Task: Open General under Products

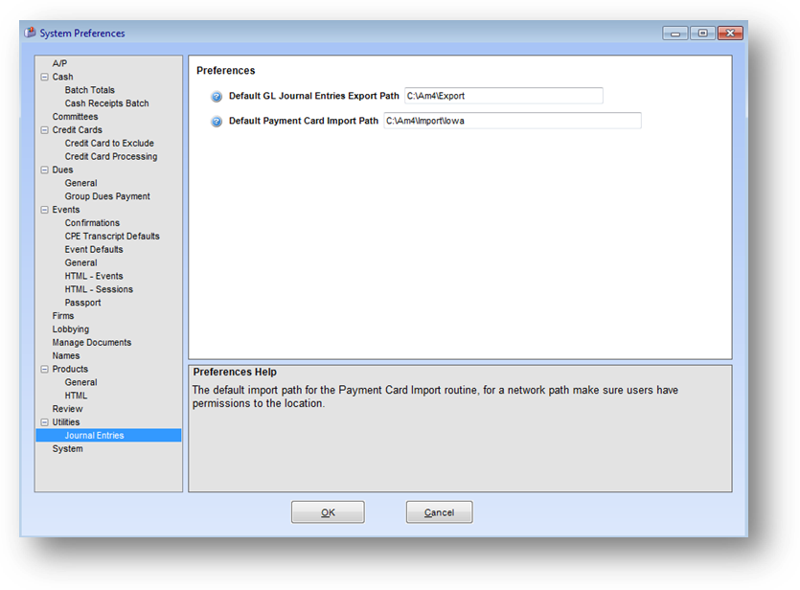Action: tap(80, 382)
